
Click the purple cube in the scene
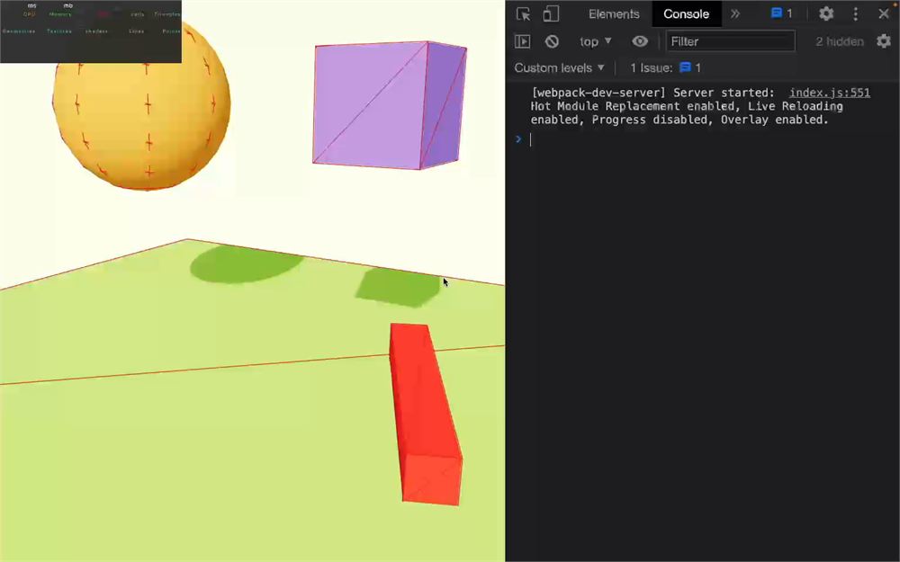tap(389, 105)
